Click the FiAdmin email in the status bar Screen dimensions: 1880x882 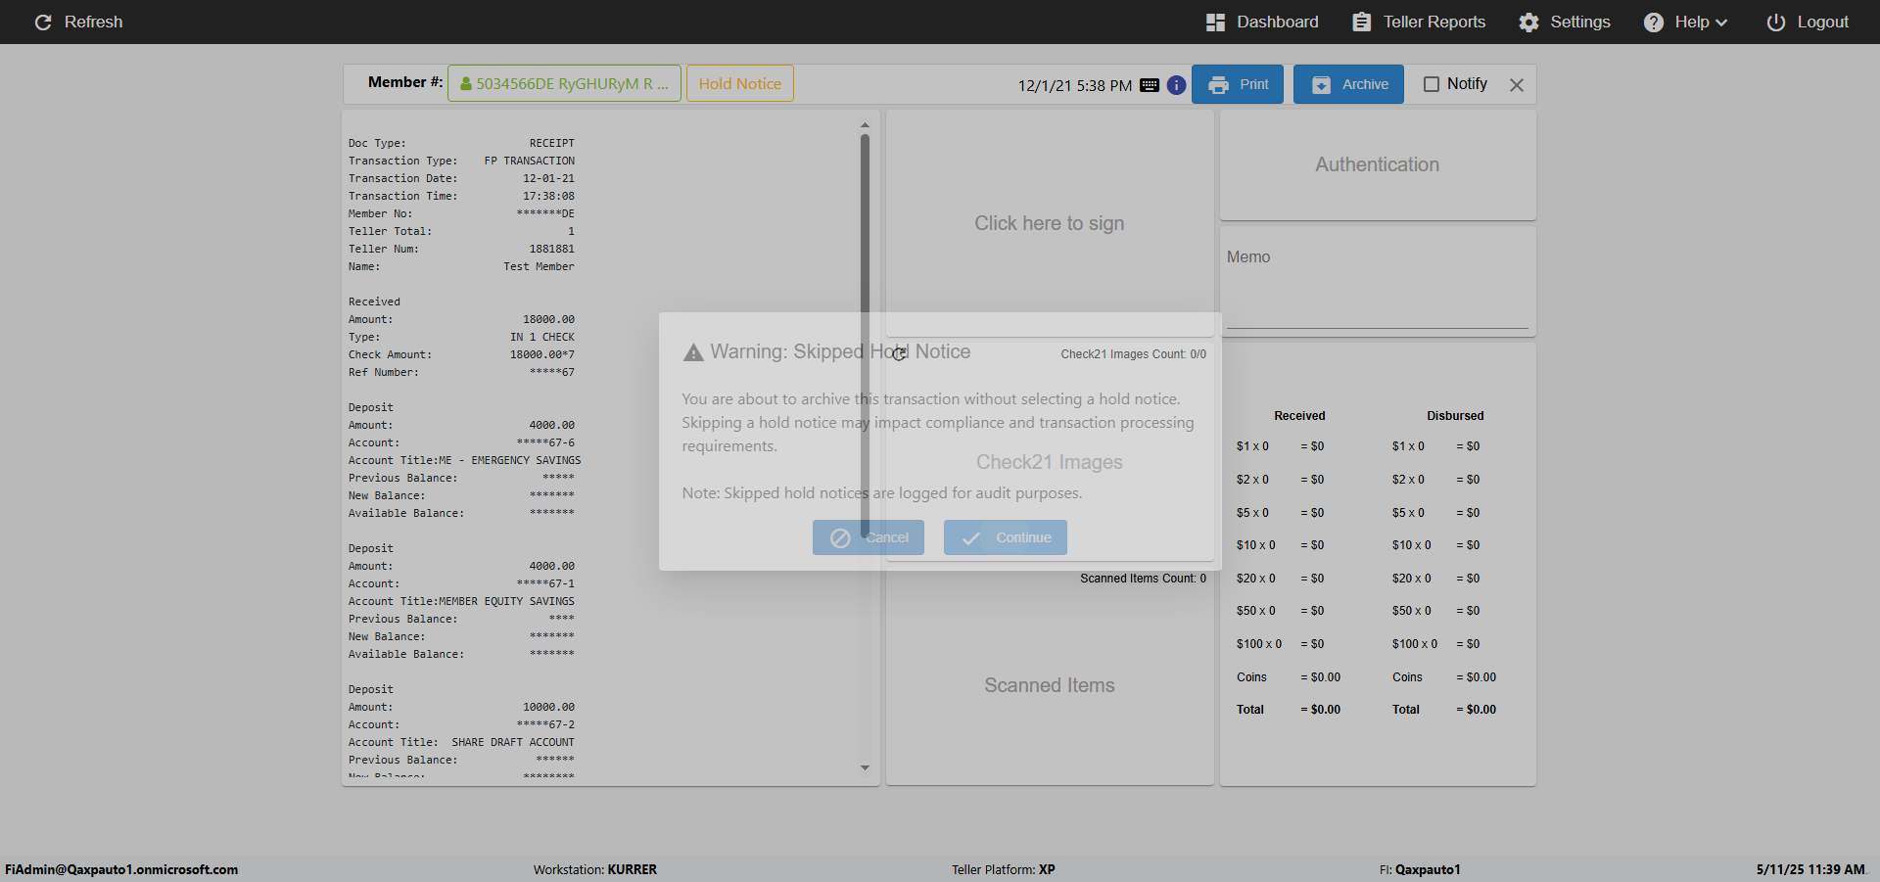[121, 869]
